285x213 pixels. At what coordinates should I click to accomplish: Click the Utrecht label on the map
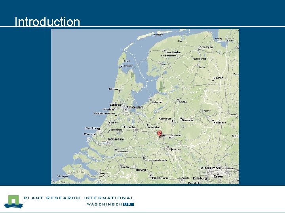[x=129, y=127]
